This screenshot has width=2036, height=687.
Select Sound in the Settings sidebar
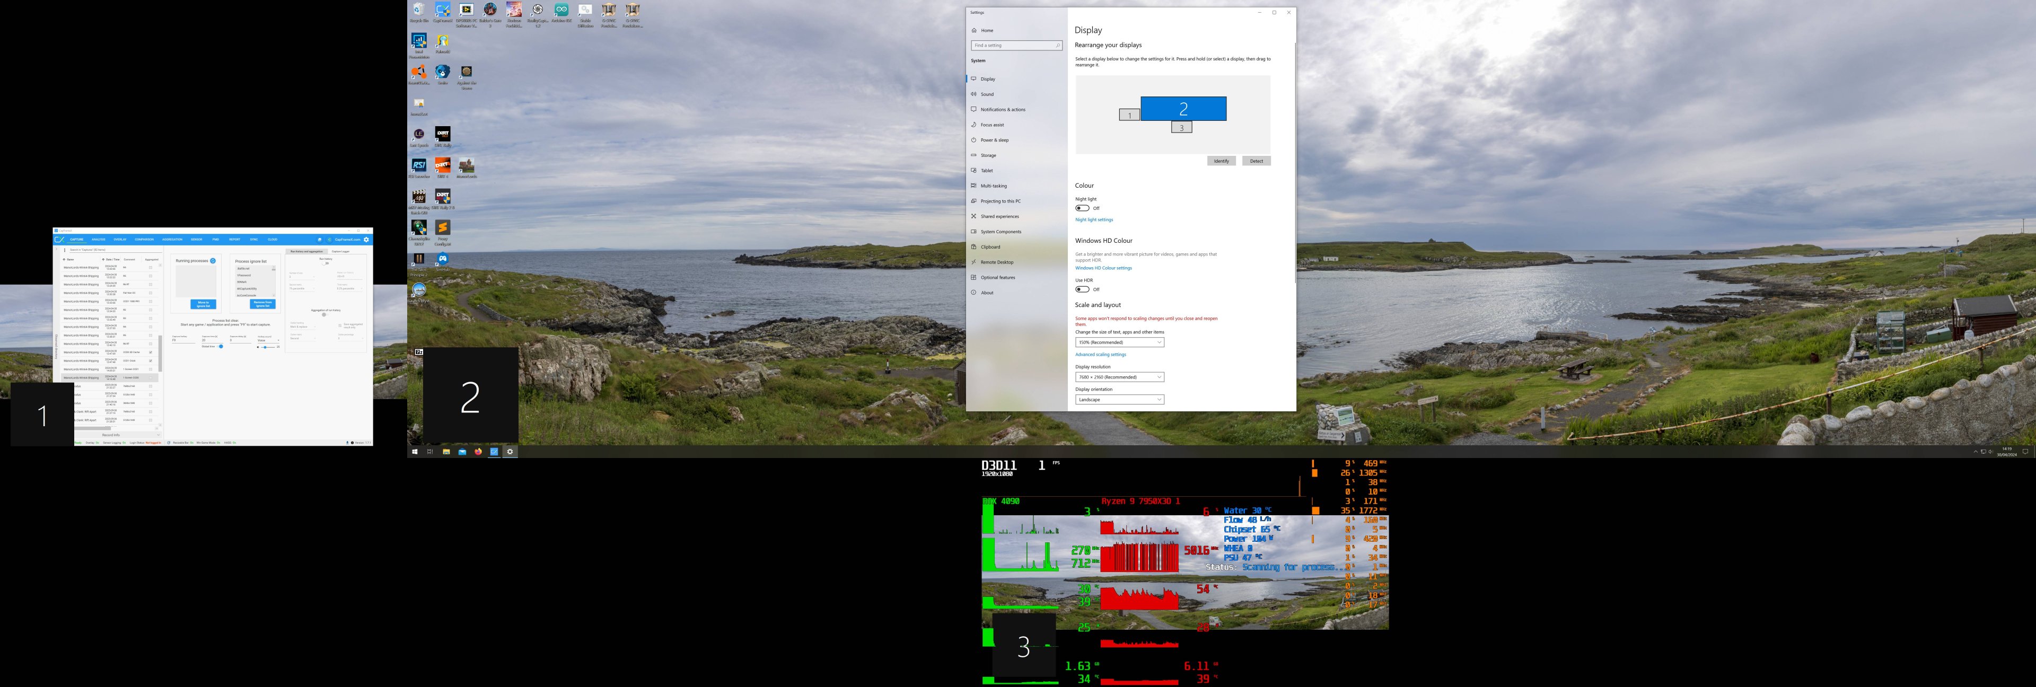click(986, 94)
